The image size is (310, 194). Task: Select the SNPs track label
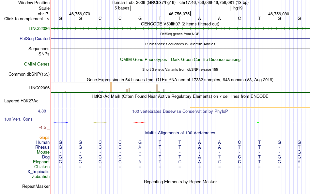point(44,54)
